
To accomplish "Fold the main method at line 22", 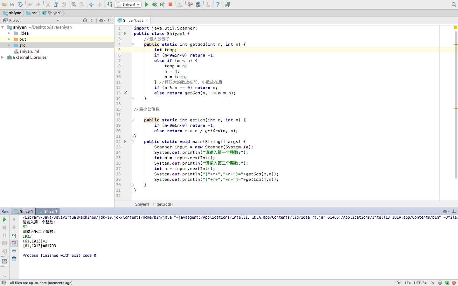I will tap(132, 142).
